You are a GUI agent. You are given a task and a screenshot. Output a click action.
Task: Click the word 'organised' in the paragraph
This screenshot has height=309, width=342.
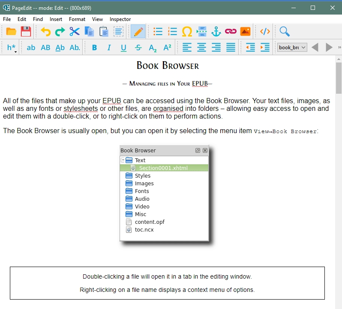pyautogui.click(x=168, y=108)
